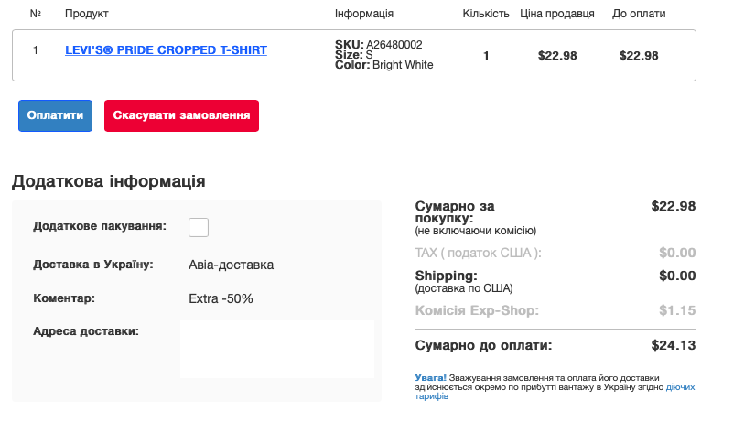The height and width of the screenshot is (444, 755).
Task: Click the Авіа-доставка delivery value
Action: (232, 265)
